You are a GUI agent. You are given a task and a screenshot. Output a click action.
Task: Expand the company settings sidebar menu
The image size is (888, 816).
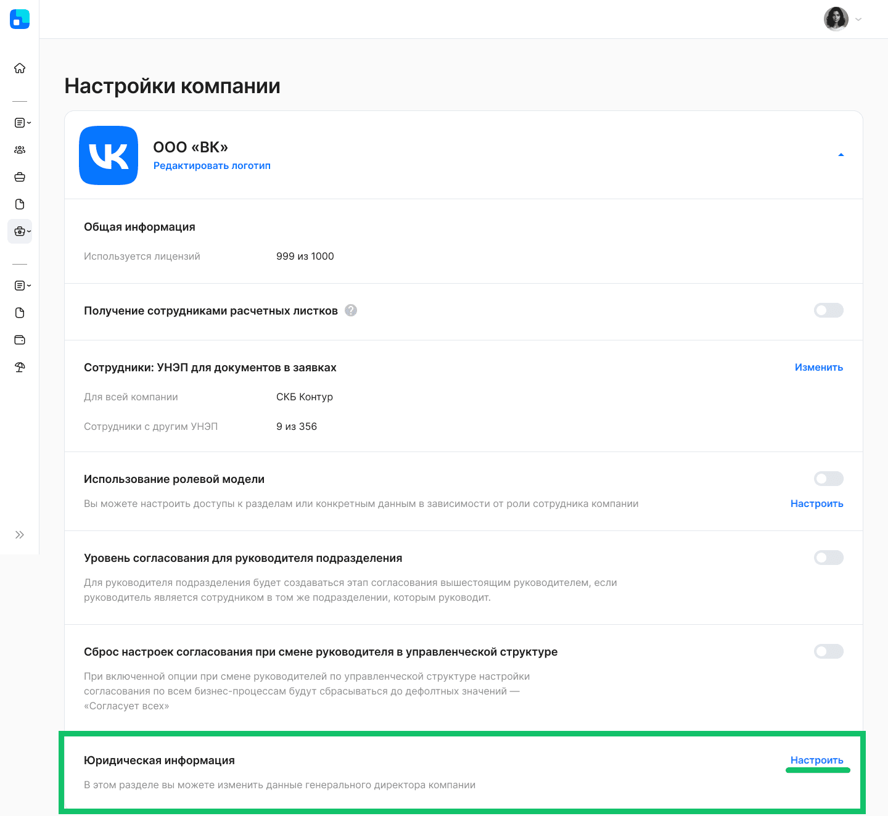pos(20,231)
